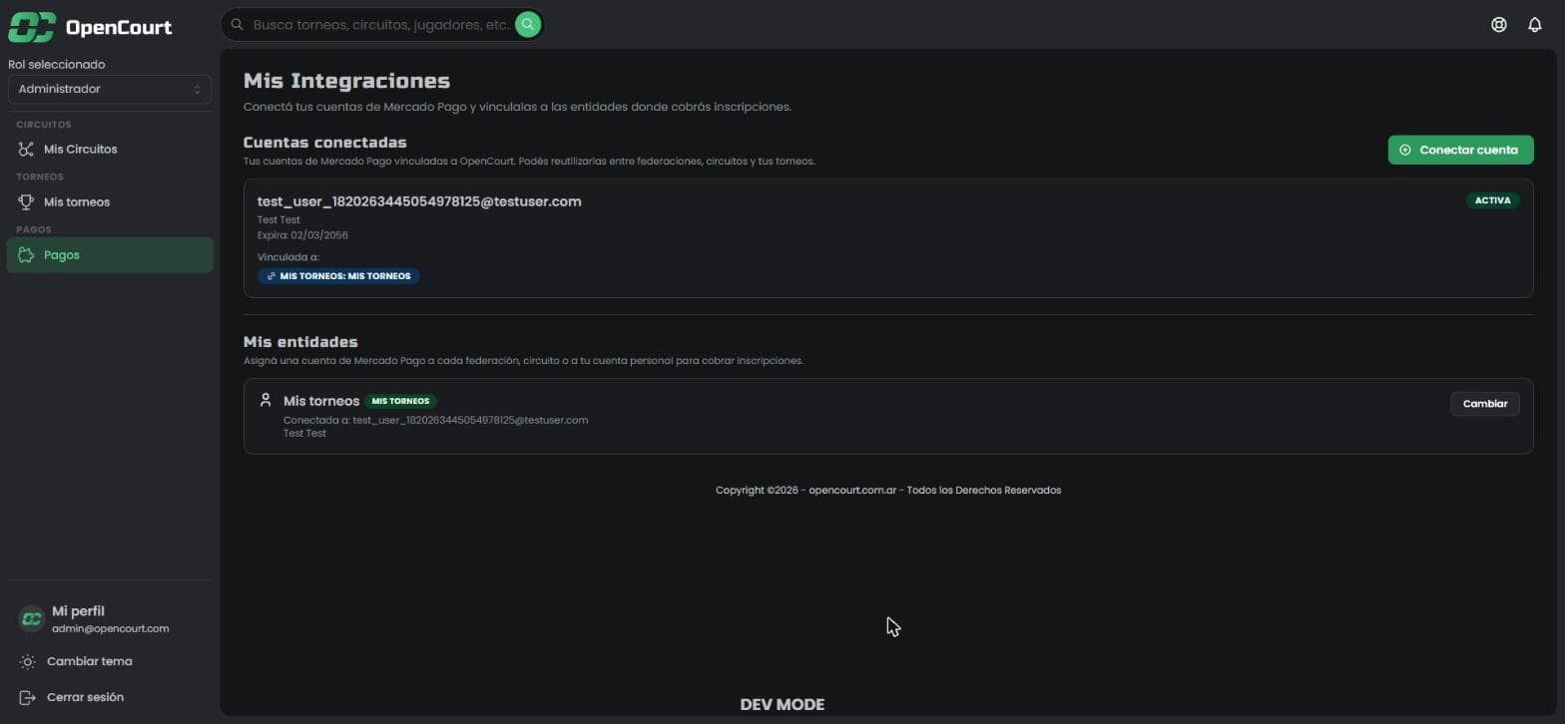Viewport: 1565px width, 724px height.
Task: Click the connected account email heading
Action: [x=419, y=201]
